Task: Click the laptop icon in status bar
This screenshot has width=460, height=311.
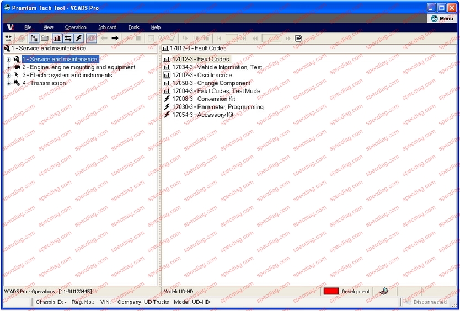Action: click(x=384, y=291)
